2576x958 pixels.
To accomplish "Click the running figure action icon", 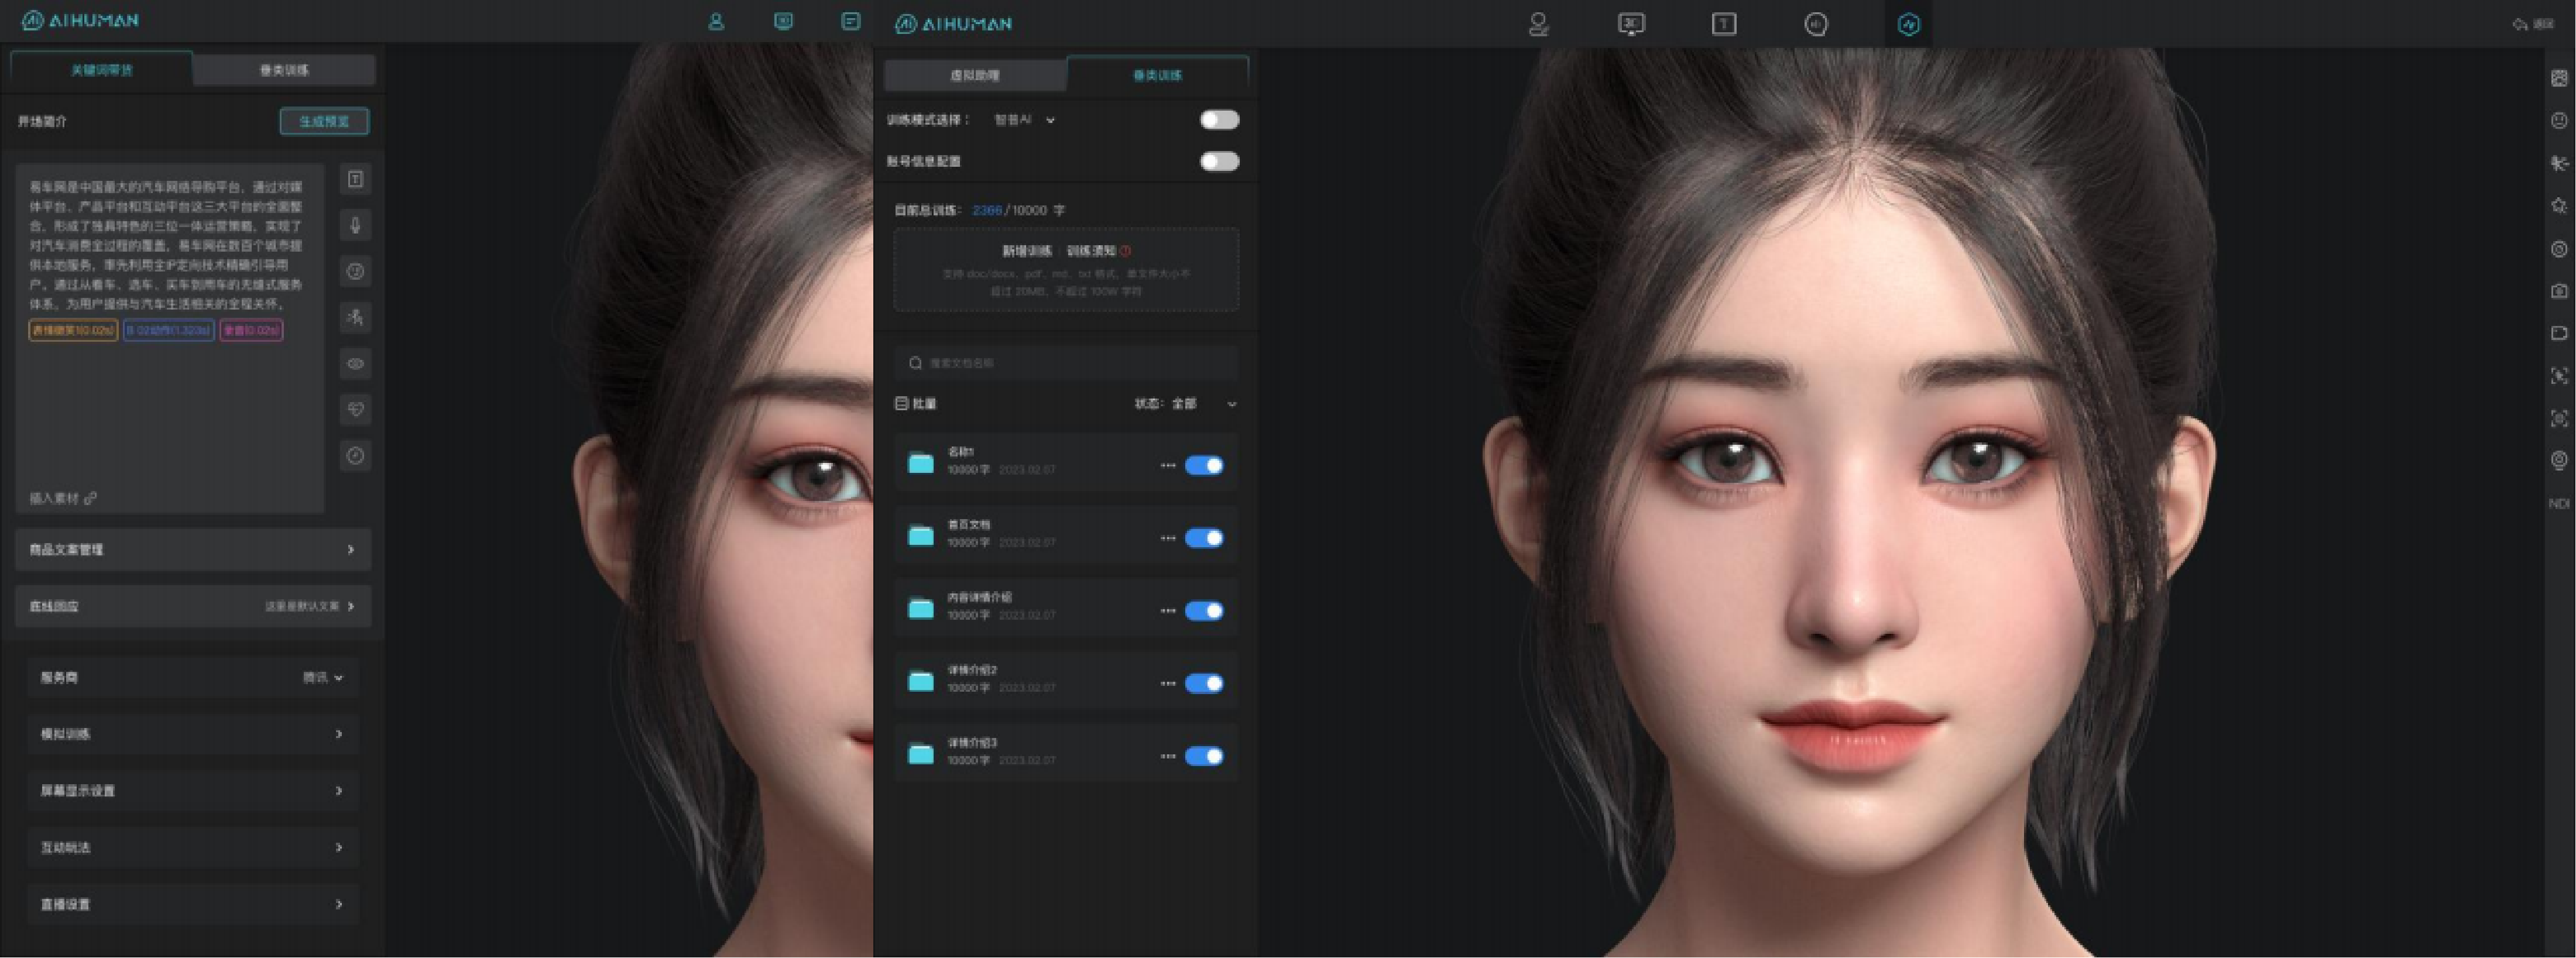I will point(355,317).
